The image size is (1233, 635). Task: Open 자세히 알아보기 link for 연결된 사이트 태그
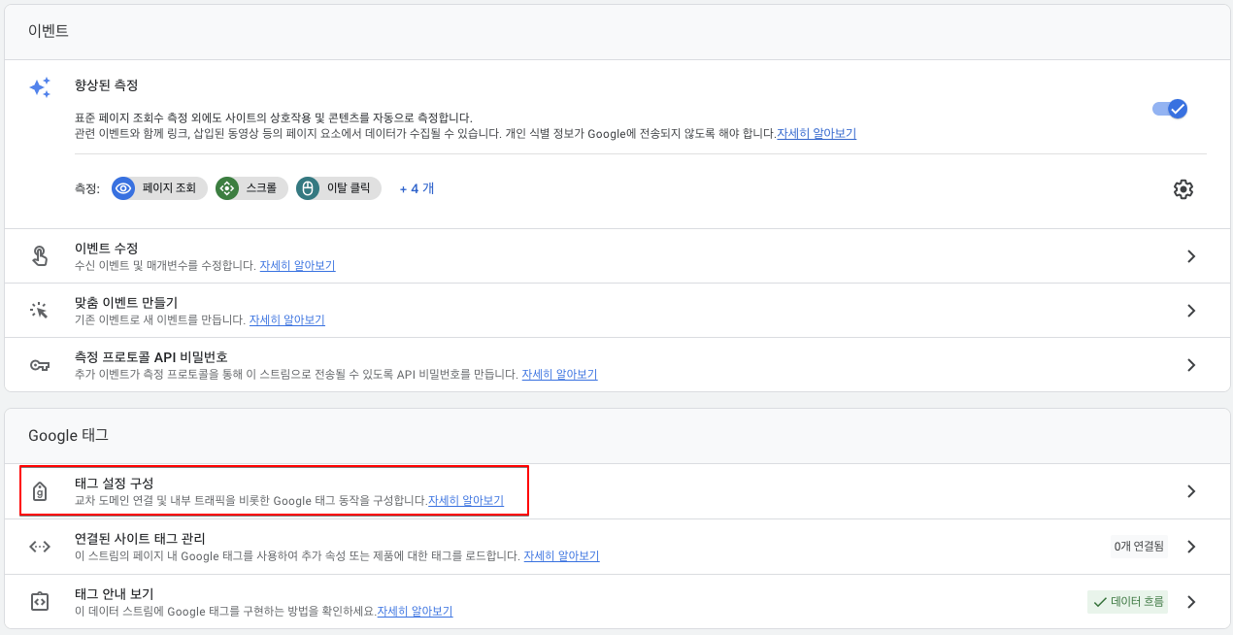point(561,556)
